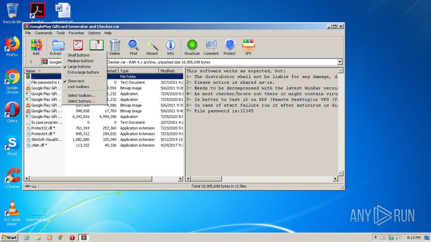Image resolution: width=431 pixels, height=242 pixels.
Task: Launch Skype from the desktop
Action: click(x=12, y=145)
